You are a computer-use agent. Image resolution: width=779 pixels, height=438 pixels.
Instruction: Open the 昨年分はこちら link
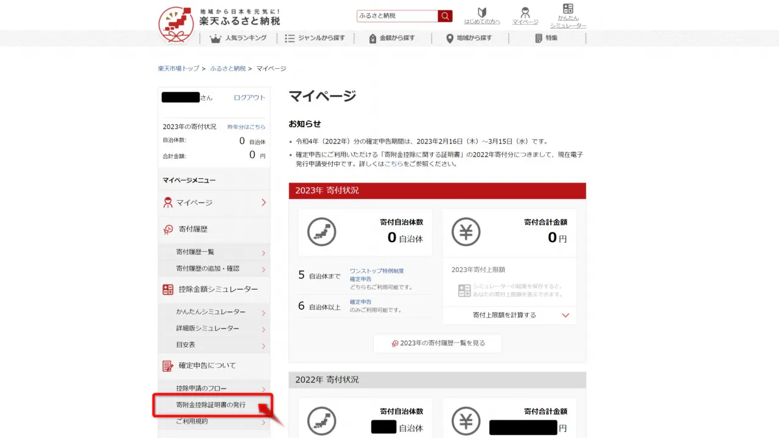[x=246, y=127]
